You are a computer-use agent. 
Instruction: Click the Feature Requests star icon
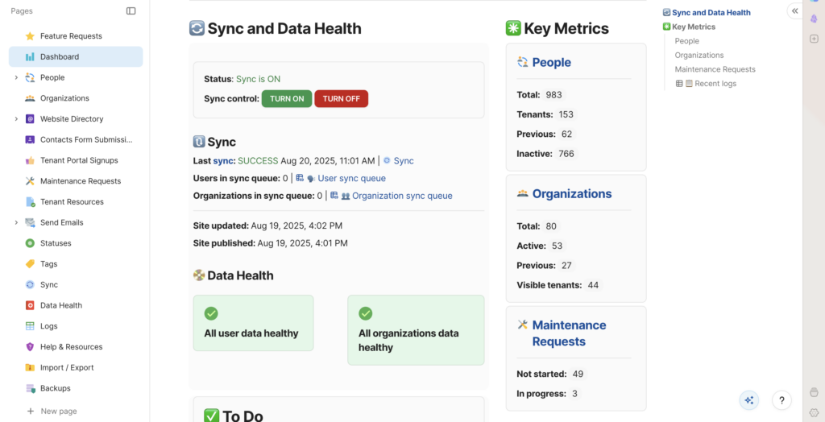[30, 36]
